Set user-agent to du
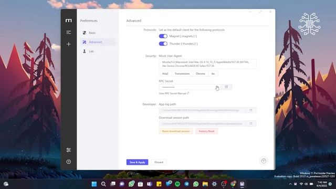 click(x=213, y=73)
